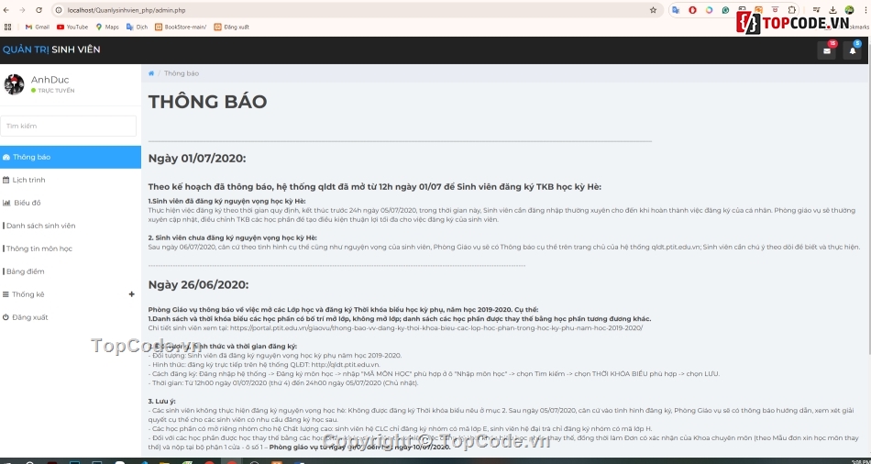Click into the Tìm kiếm search field
871x464 pixels.
69,127
